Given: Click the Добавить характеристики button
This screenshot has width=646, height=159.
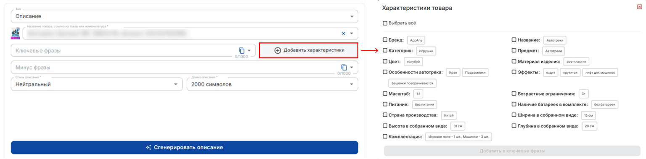Looking at the screenshot, I should (x=309, y=50).
